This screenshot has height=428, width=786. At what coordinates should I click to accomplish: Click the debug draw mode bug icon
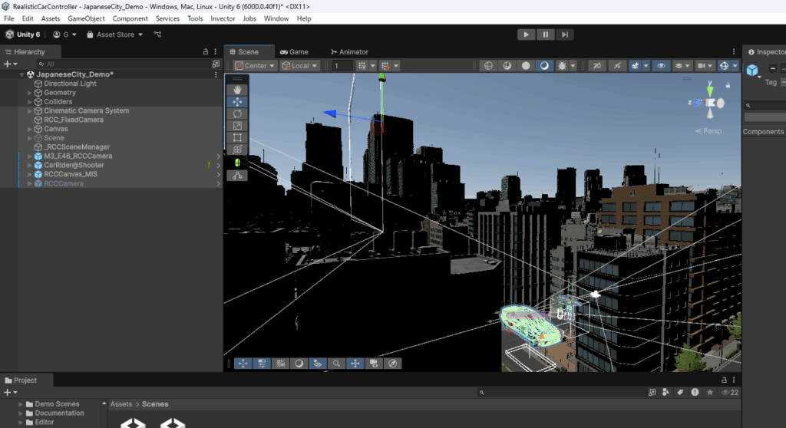562,66
